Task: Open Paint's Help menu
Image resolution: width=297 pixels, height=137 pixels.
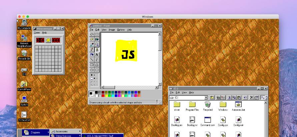Action: 129,30
